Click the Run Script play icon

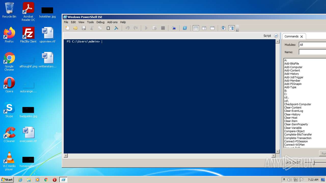tap(146, 28)
